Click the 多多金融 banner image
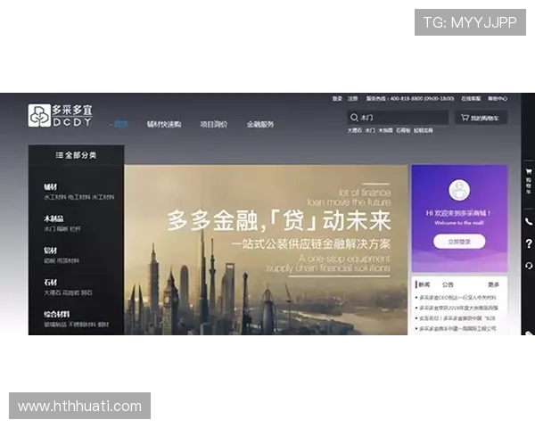 266,250
